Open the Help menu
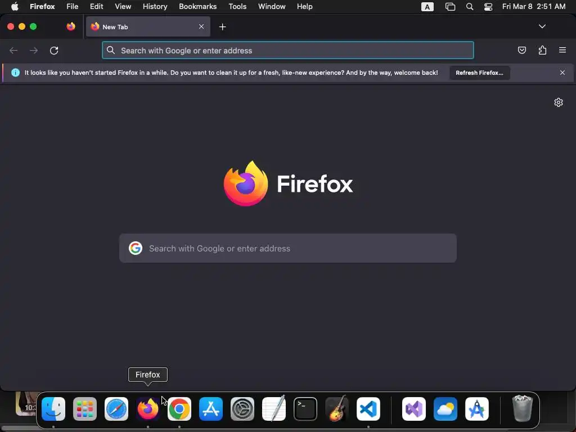Viewport: 576px width, 432px height. tap(304, 7)
